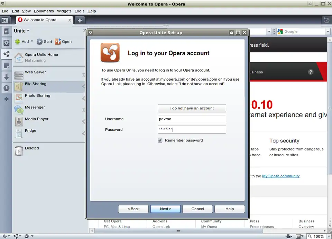332x239 pixels.
Task: Open the History clock panel icon
Action: click(6, 88)
